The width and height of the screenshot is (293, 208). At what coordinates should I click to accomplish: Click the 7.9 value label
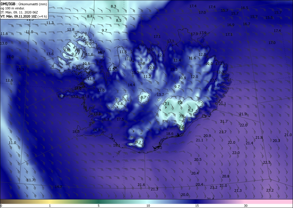(182, 116)
